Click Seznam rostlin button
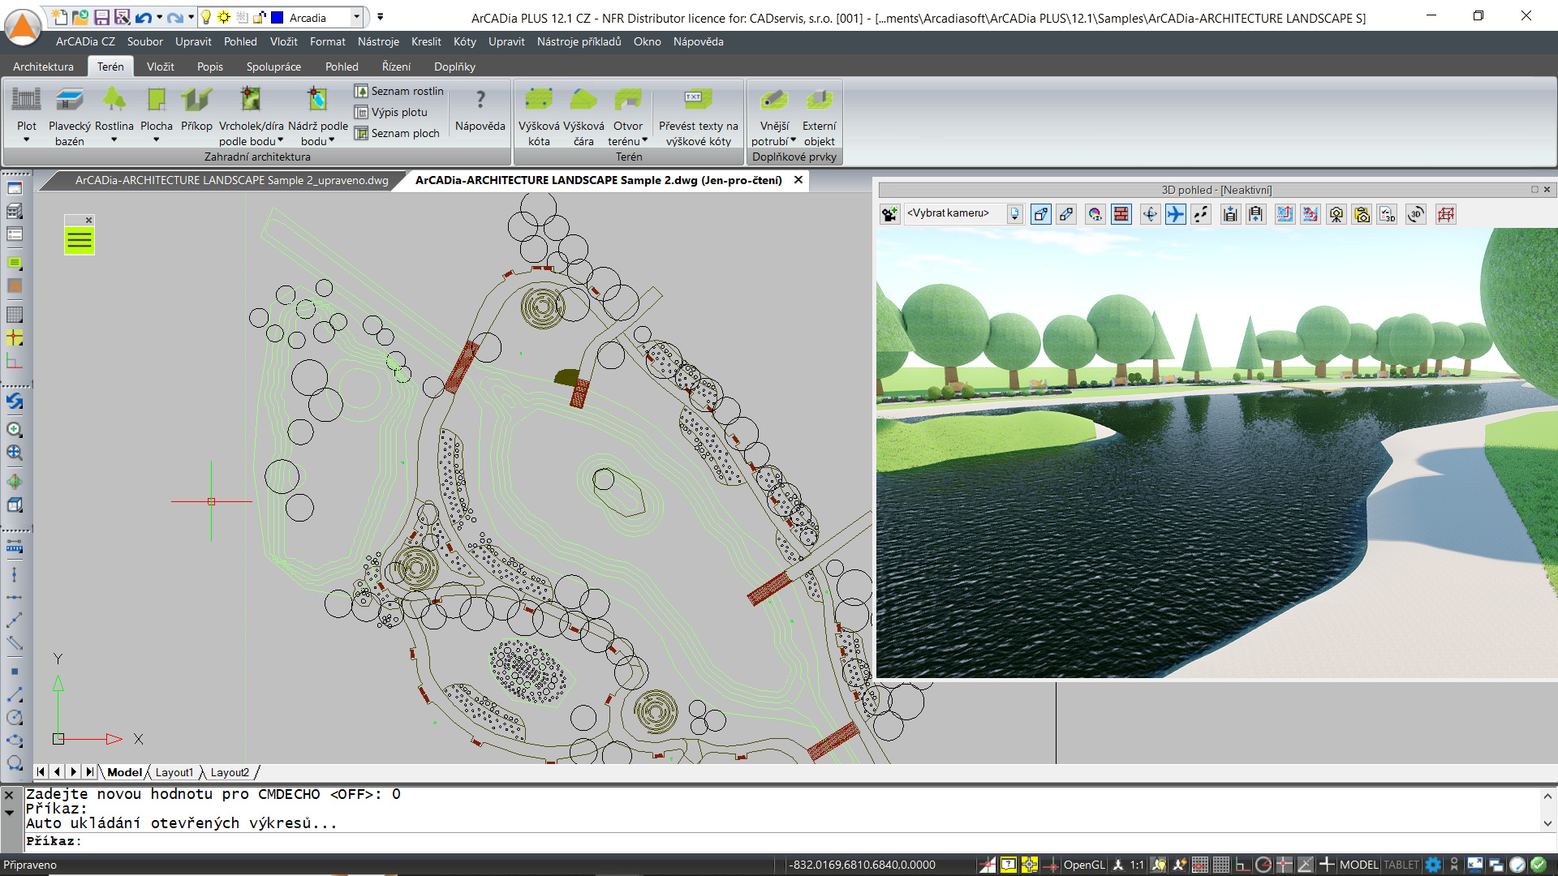 click(399, 91)
